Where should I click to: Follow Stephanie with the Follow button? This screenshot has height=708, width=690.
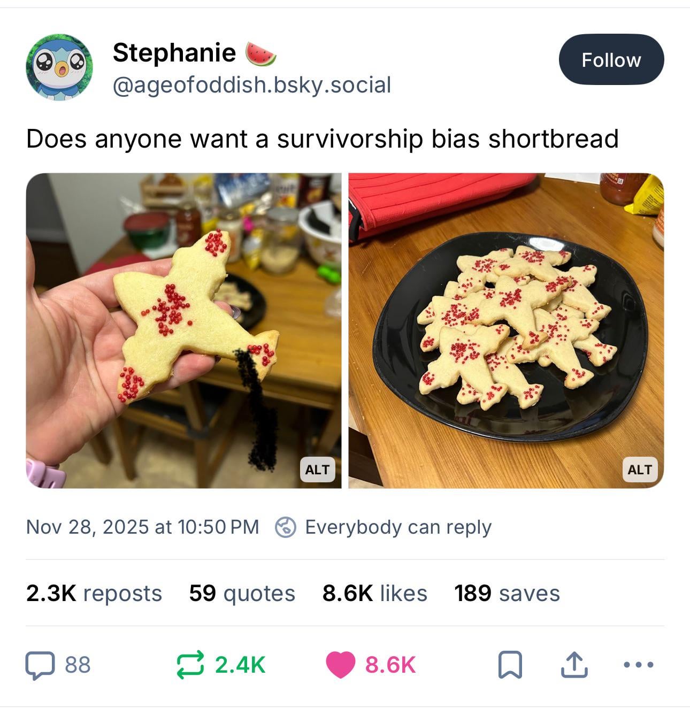pyautogui.click(x=611, y=59)
